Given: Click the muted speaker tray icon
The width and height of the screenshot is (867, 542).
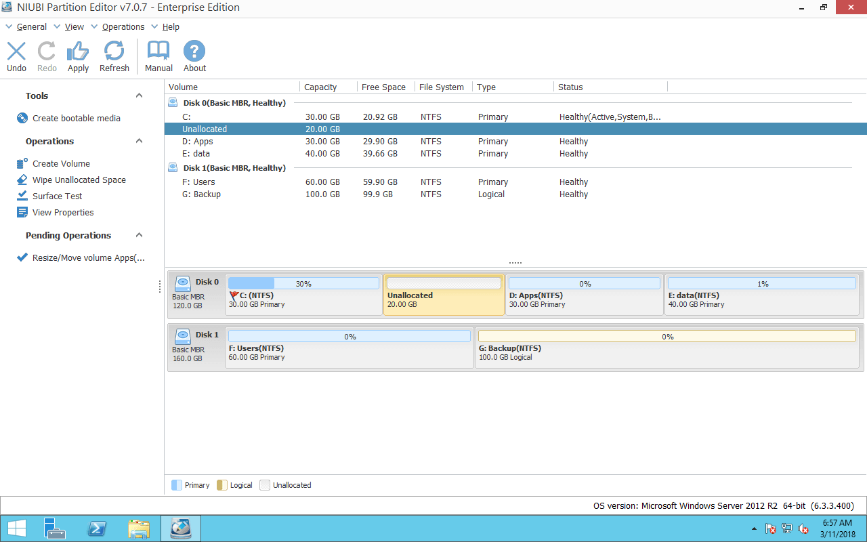Looking at the screenshot, I should (803, 528).
